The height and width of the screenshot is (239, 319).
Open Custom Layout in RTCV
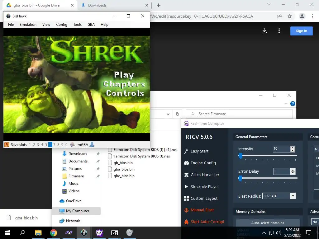click(204, 198)
